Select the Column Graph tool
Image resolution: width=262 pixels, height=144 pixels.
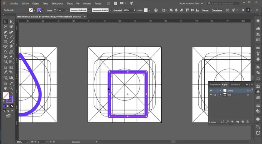pyautogui.click(x=11, y=78)
